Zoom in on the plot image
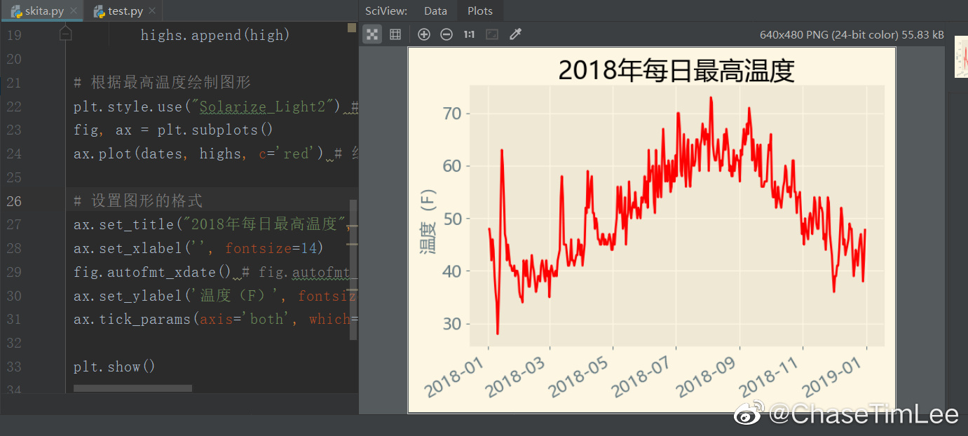Image resolution: width=968 pixels, height=436 pixels. pyautogui.click(x=423, y=34)
